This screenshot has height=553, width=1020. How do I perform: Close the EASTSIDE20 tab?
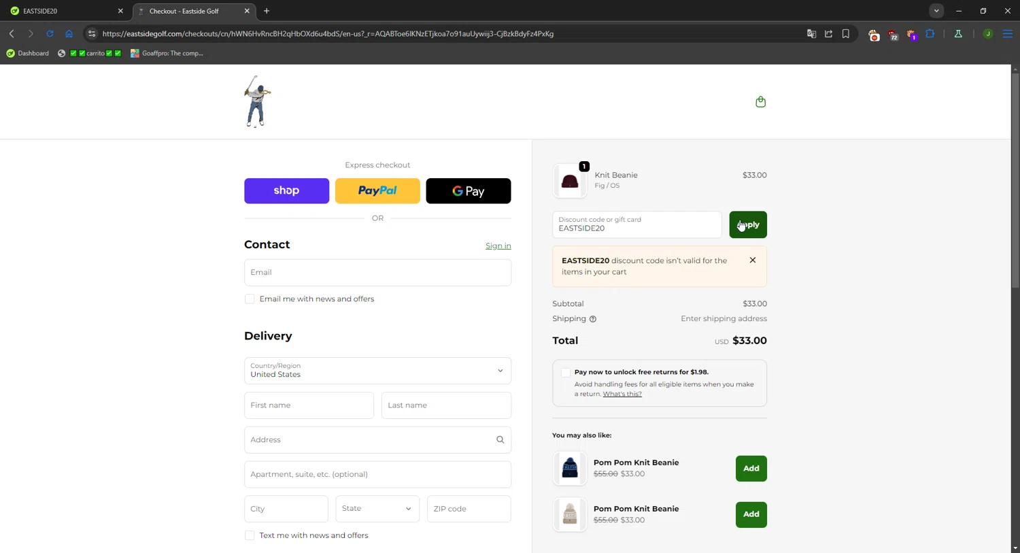[120, 11]
